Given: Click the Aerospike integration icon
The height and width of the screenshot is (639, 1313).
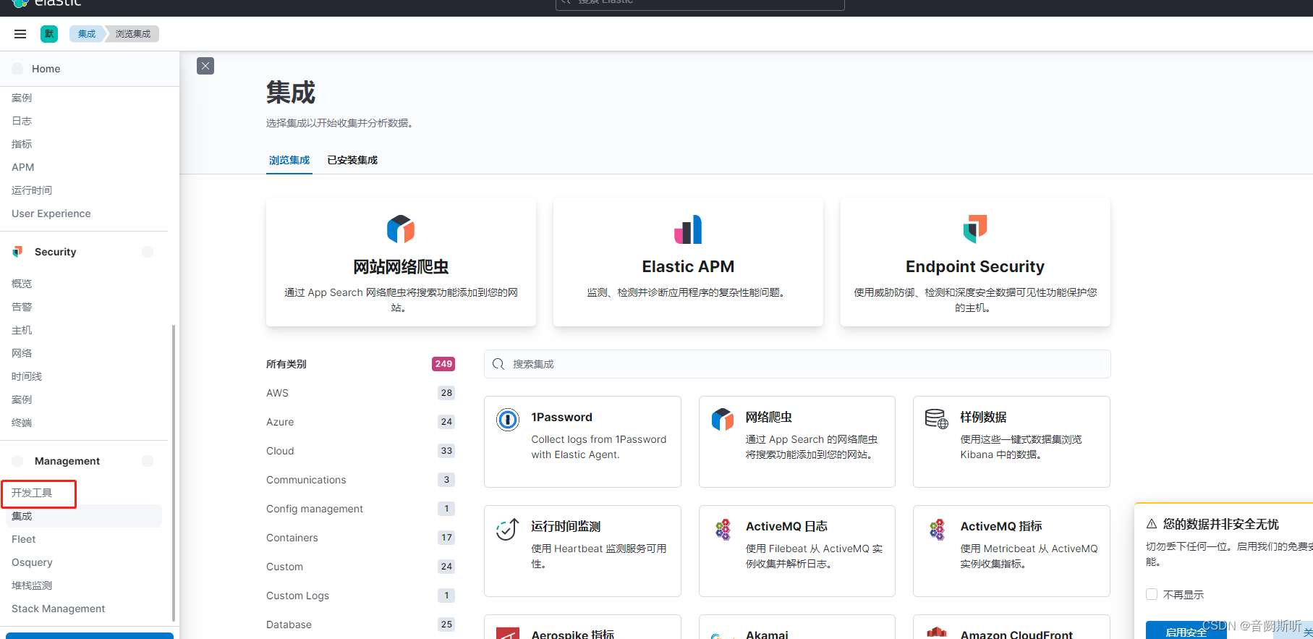Looking at the screenshot, I should click(508, 634).
